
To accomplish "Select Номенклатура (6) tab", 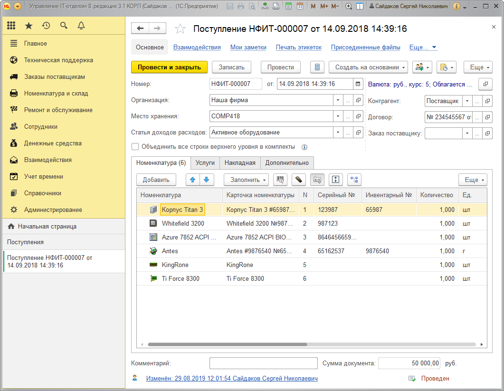I will pos(161,163).
